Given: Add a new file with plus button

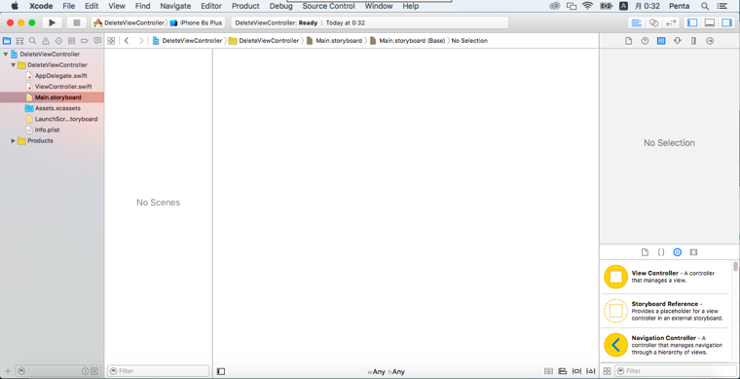Looking at the screenshot, I should tap(8, 371).
